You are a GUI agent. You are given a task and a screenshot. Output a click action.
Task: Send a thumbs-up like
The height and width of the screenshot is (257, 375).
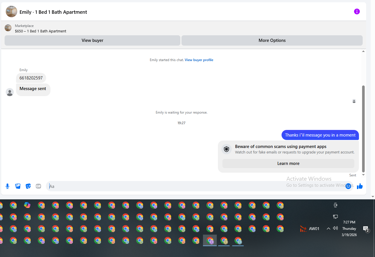click(x=360, y=186)
